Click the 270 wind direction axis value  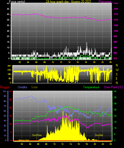9,70
